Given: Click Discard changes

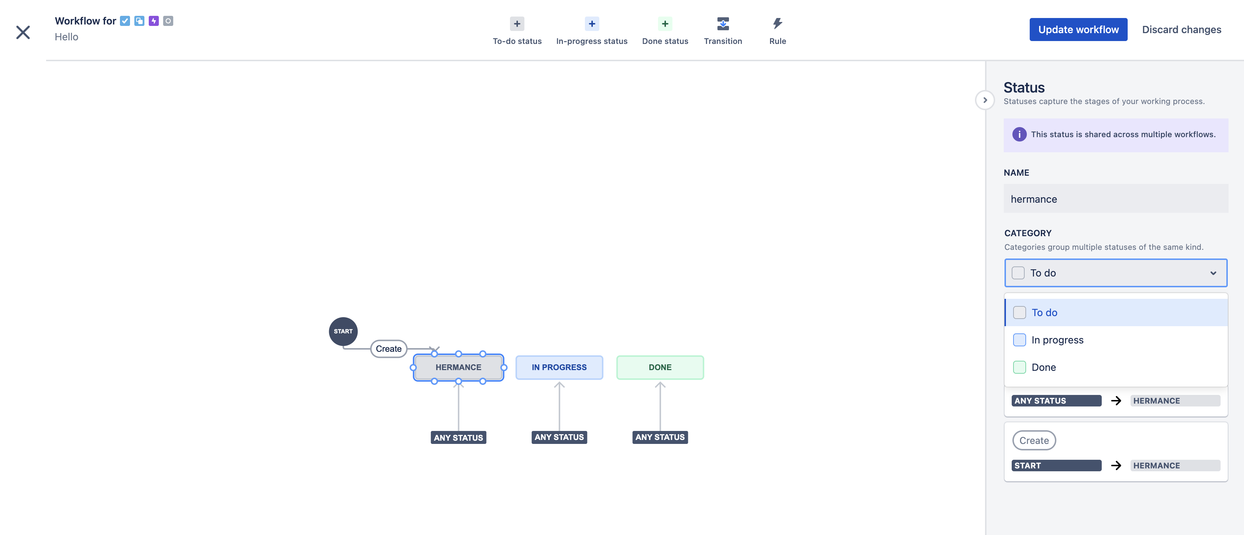Looking at the screenshot, I should tap(1182, 30).
